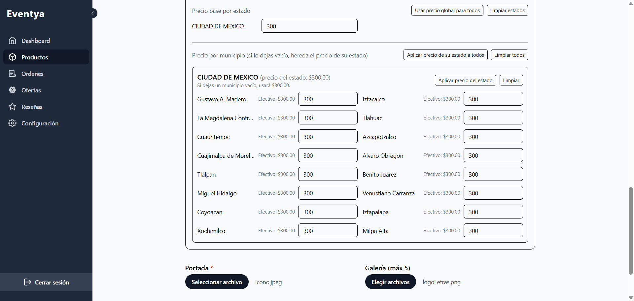
Task: Click the Ordenes document icon
Action: [13, 73]
